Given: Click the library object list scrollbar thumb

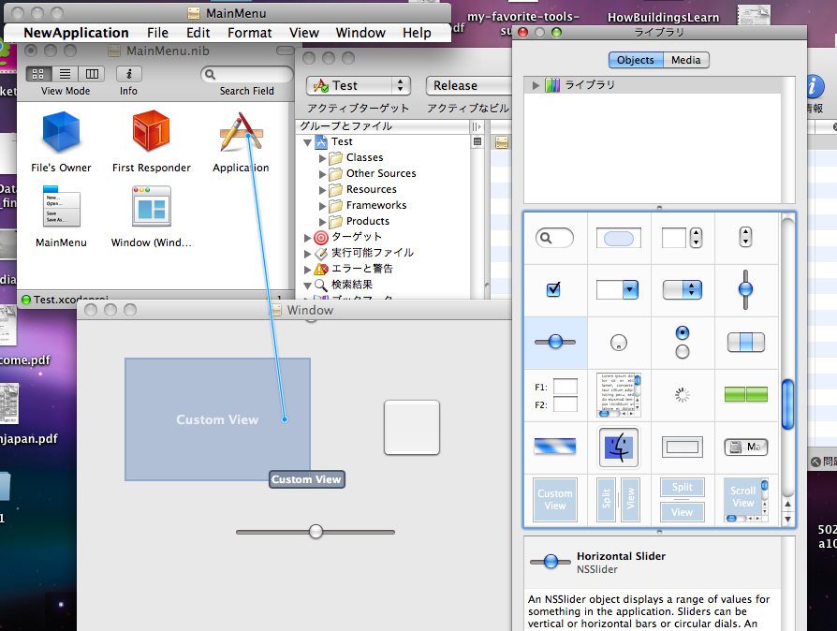Looking at the screenshot, I should tap(787, 404).
